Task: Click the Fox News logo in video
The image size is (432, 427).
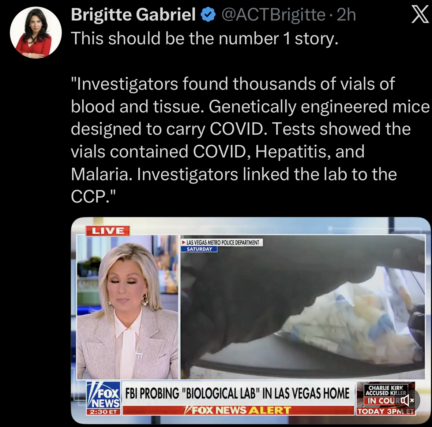Action: coord(104,395)
